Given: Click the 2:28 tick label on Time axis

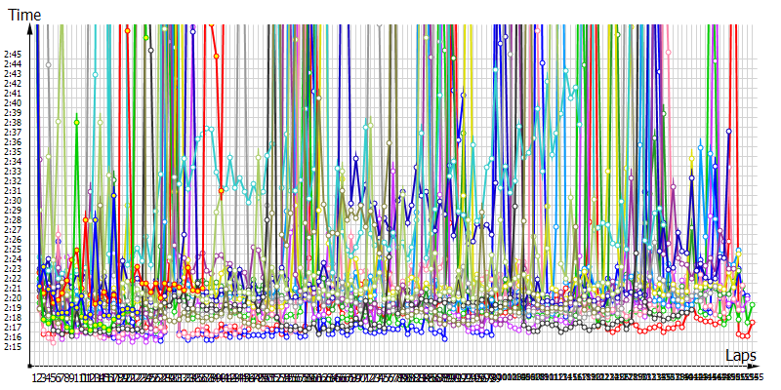Looking at the screenshot, I should tap(12, 220).
